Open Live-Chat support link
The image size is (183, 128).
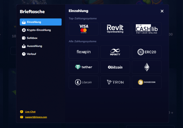click(30, 112)
